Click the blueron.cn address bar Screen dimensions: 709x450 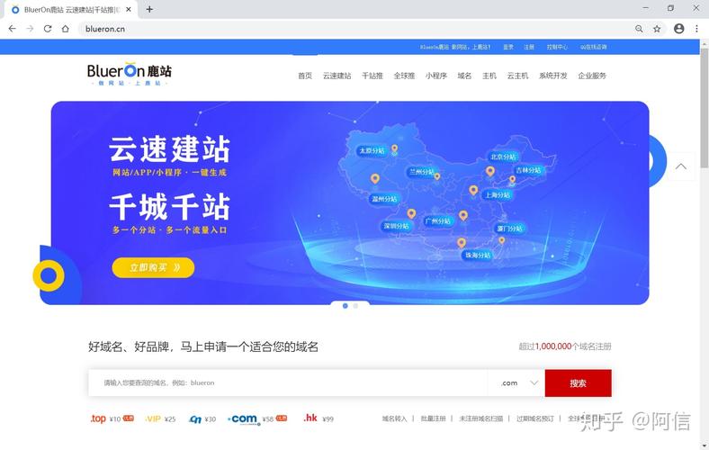tap(353, 29)
